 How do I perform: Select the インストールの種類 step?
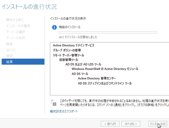pos(18,26)
